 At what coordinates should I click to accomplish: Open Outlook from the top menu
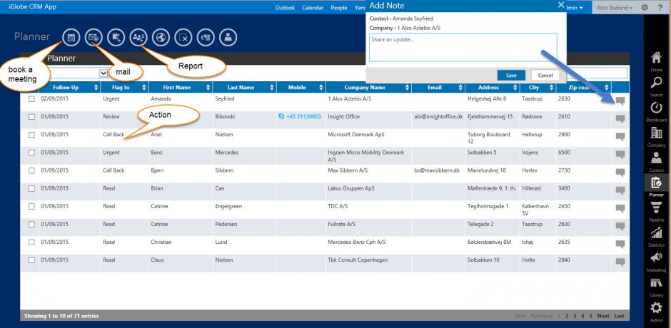[285, 8]
